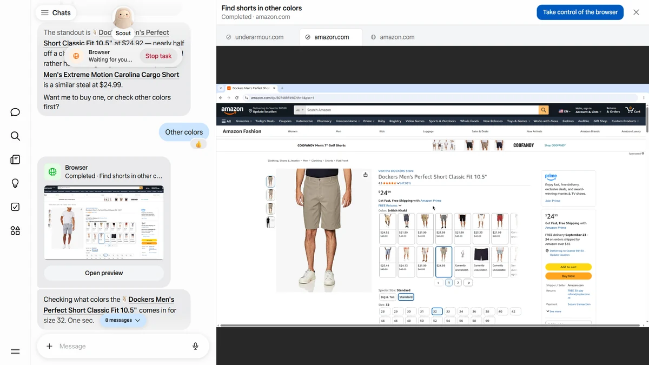This screenshot has width=649, height=365.
Task: Go to previous page of color swatches
Action: click(439, 283)
